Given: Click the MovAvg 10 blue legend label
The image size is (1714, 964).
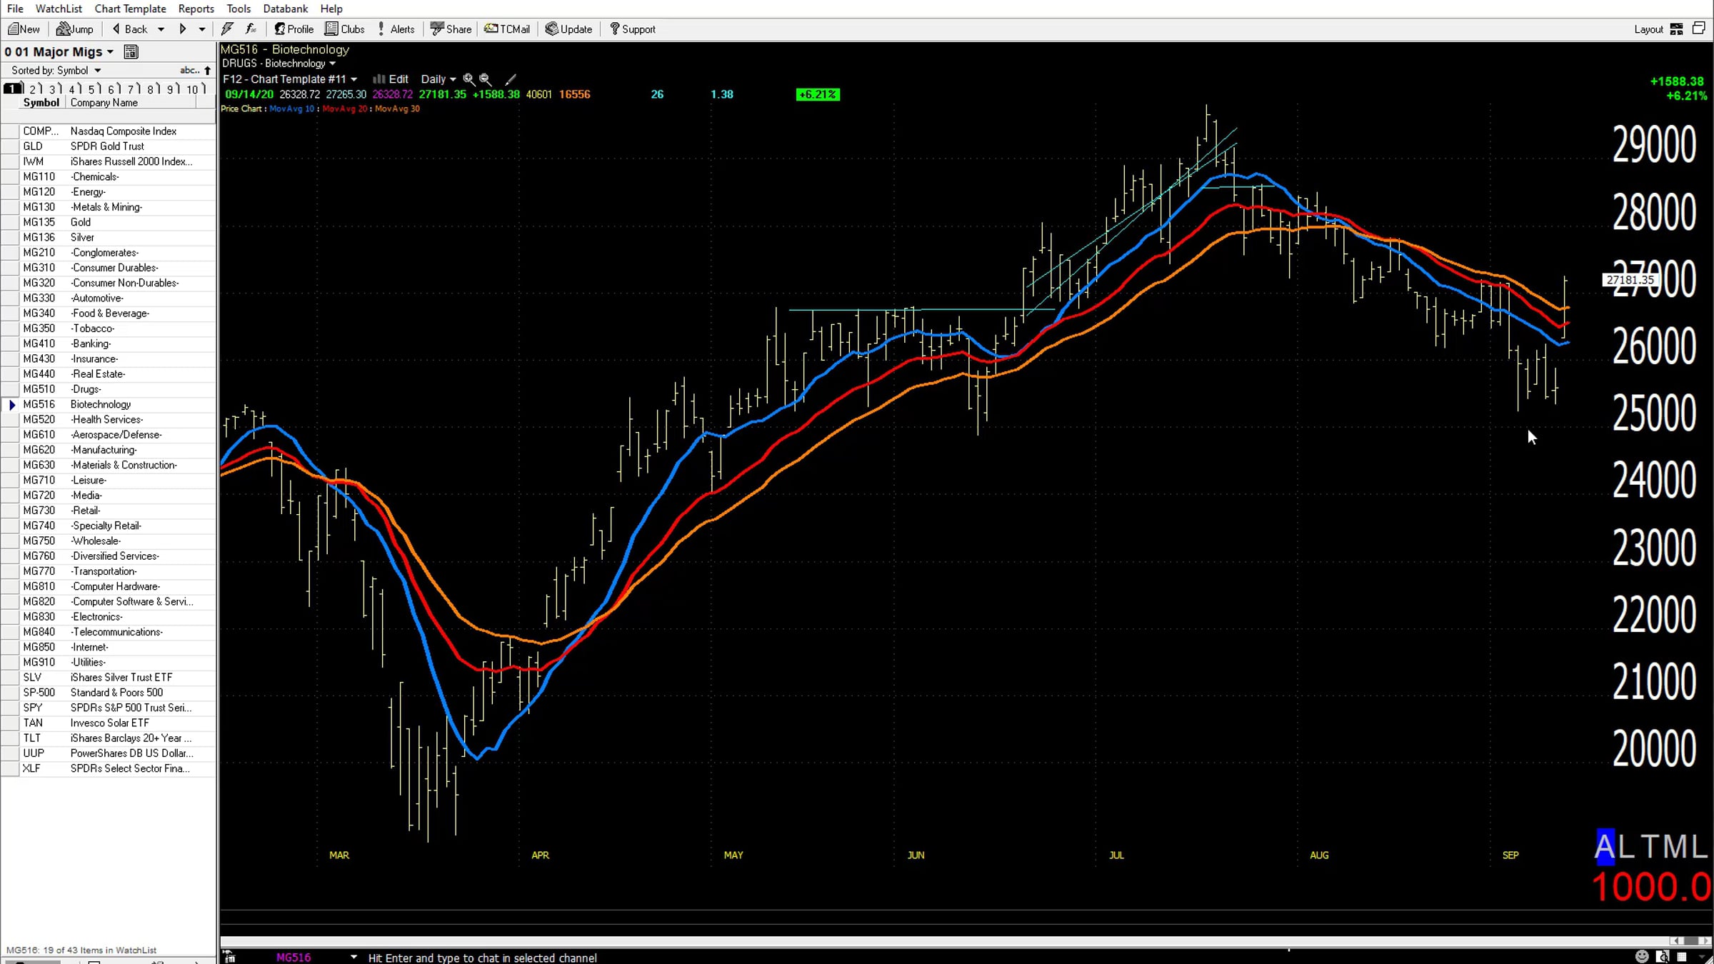Looking at the screenshot, I should click(291, 109).
